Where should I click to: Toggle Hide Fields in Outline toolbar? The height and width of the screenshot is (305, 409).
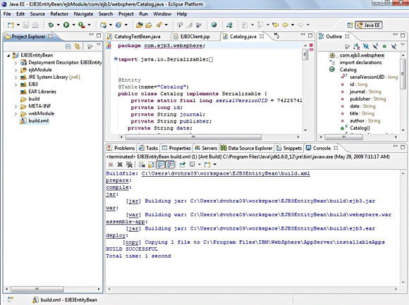click(366, 46)
